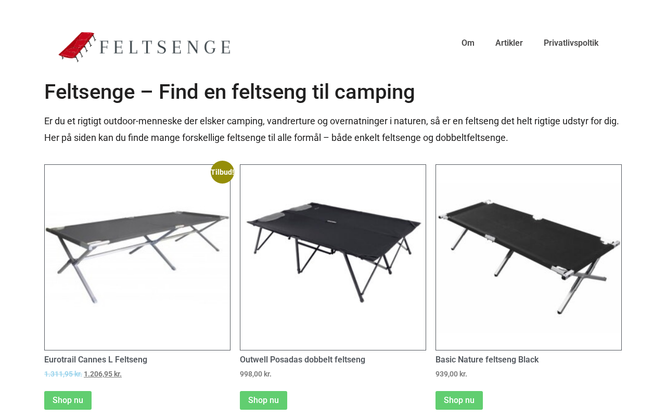View the Outwell Posadas double cot image
Viewport: 666px width, 416px height.
(333, 257)
